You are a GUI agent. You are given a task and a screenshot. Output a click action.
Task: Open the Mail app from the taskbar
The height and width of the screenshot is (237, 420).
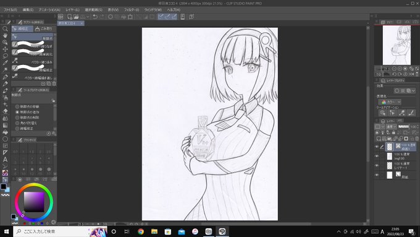pyautogui.click(x=182, y=231)
